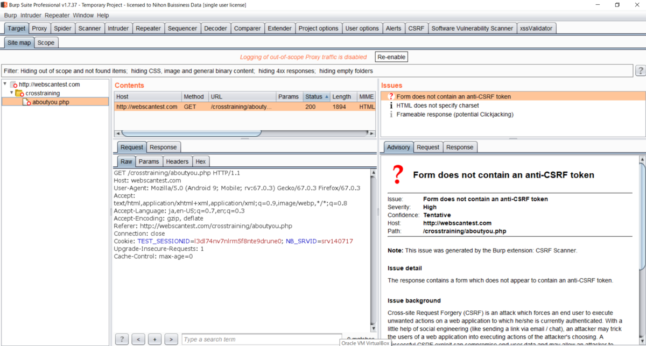Switch to left pane Request tab

point(132,147)
